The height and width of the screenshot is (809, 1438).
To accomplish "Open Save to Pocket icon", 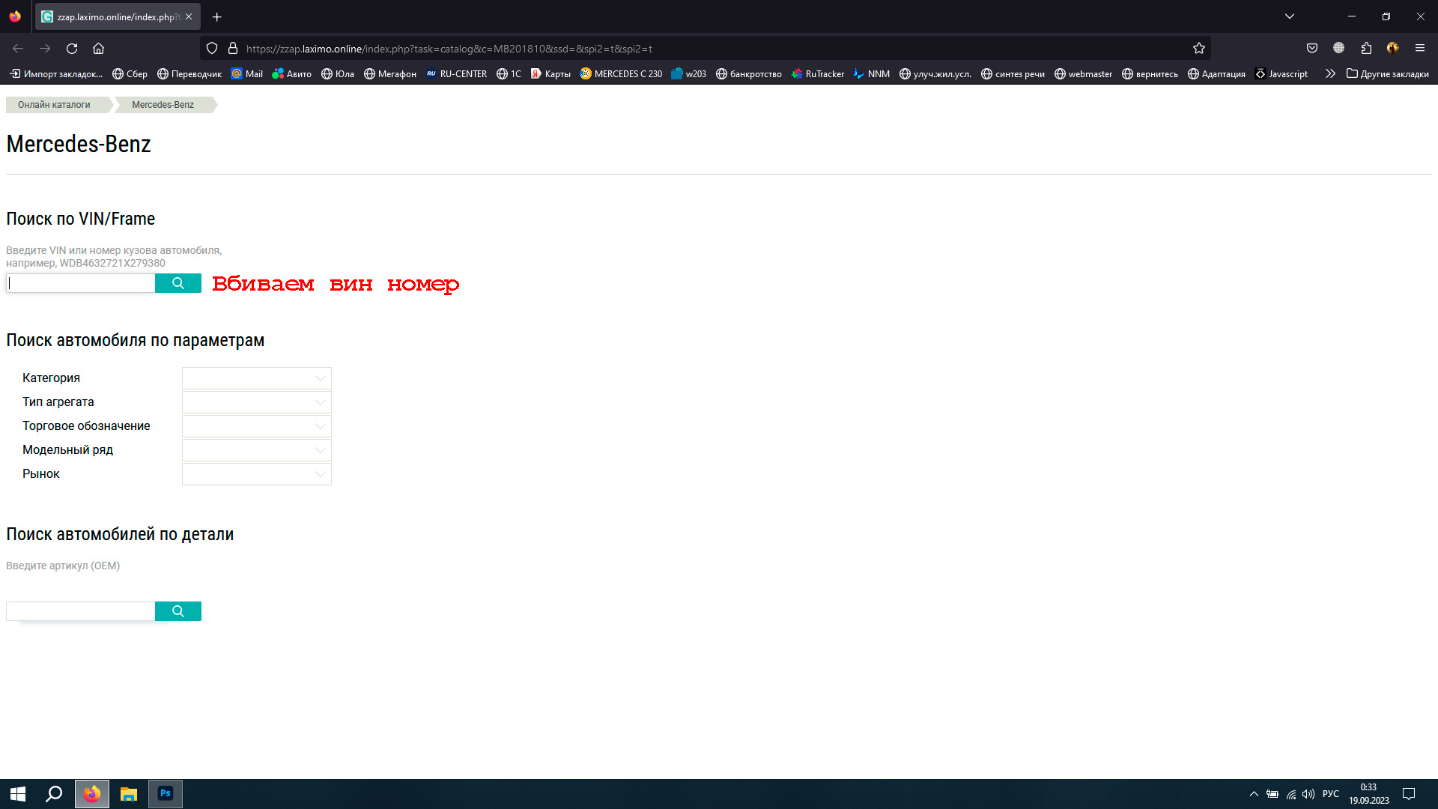I will pos(1311,48).
